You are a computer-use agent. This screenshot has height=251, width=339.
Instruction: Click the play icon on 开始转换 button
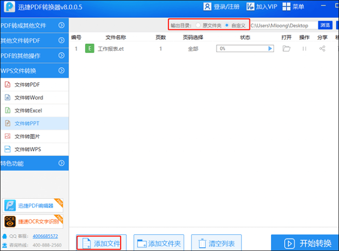tap(290, 244)
